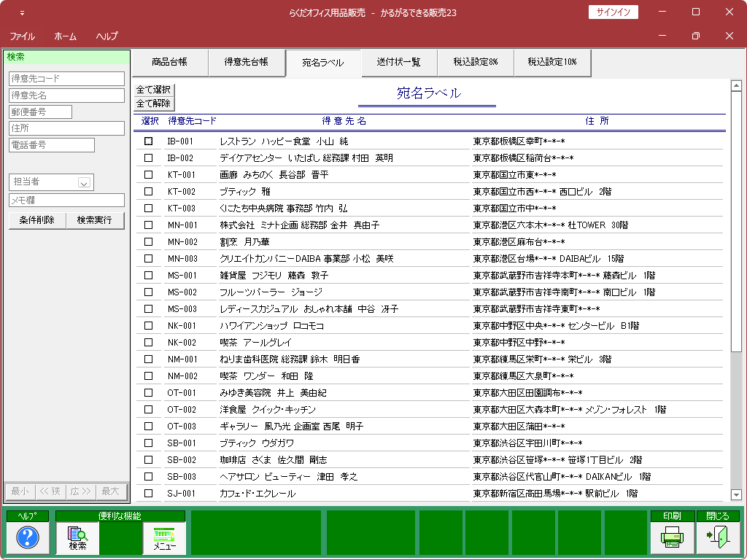This screenshot has width=747, height=560.
Task: Click the 検索実行 button
Action: coord(95,220)
